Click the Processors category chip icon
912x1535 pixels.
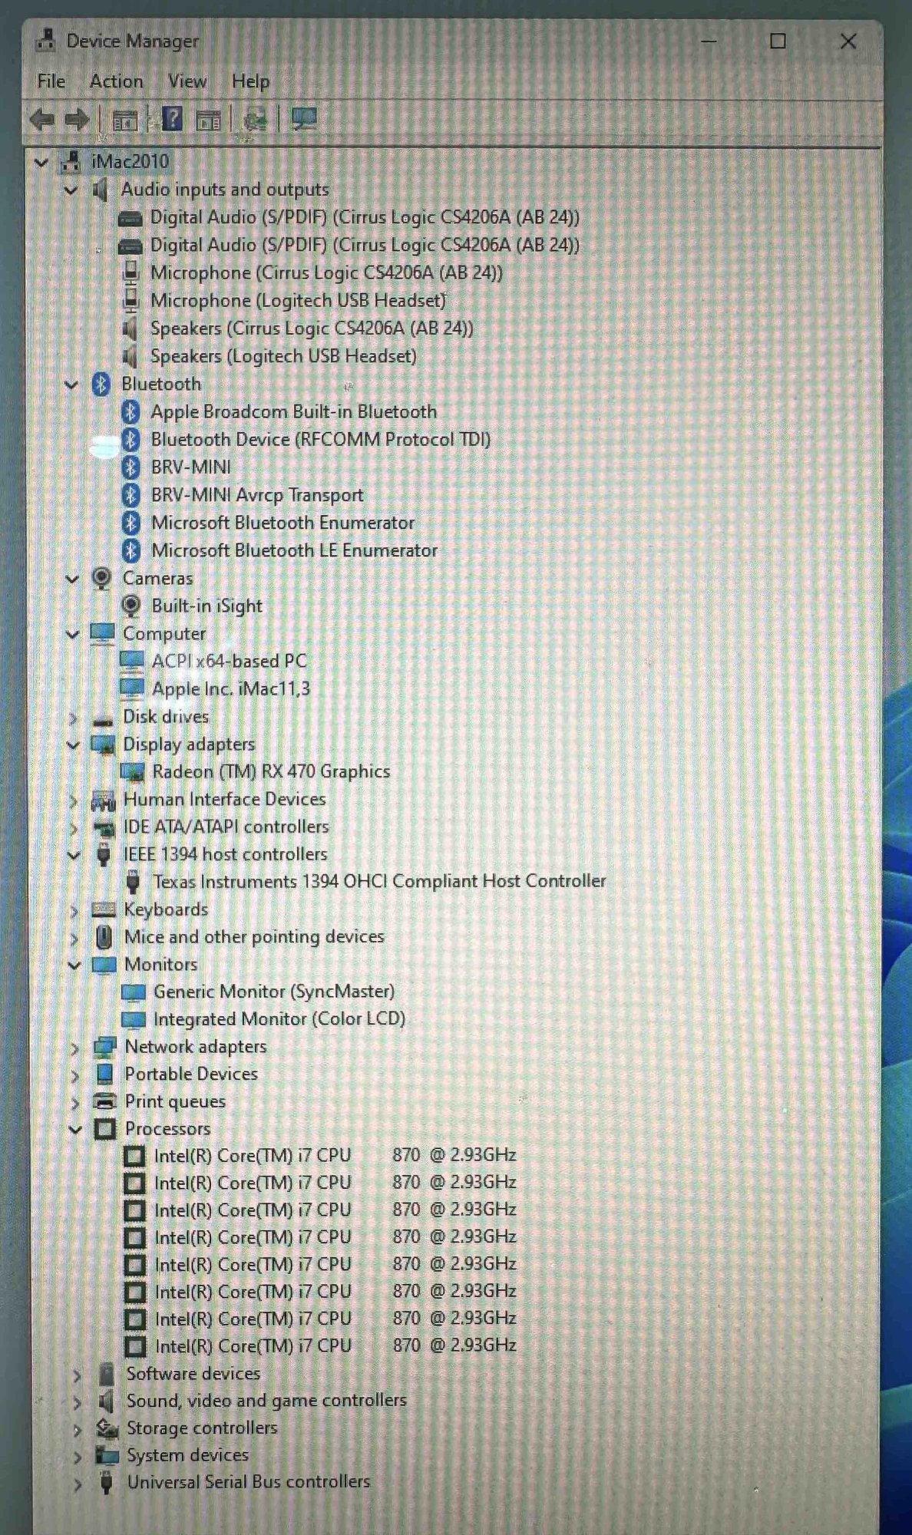tap(105, 1128)
